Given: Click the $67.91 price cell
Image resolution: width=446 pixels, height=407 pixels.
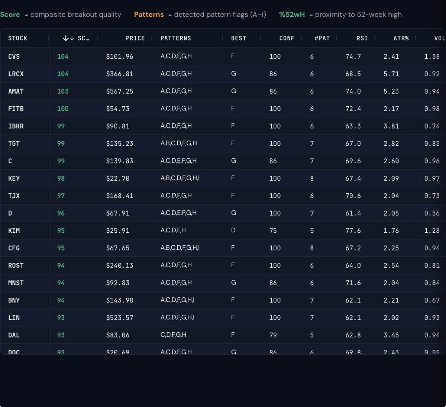Looking at the screenshot, I should click(118, 213).
